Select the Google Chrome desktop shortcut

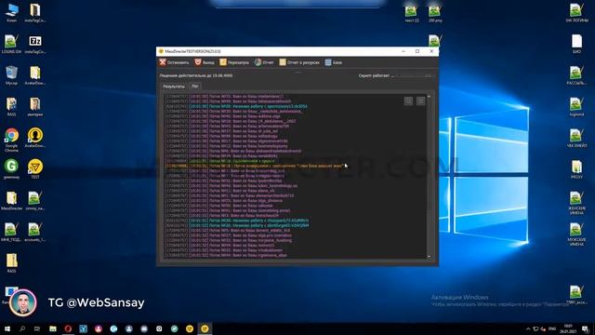[11, 140]
